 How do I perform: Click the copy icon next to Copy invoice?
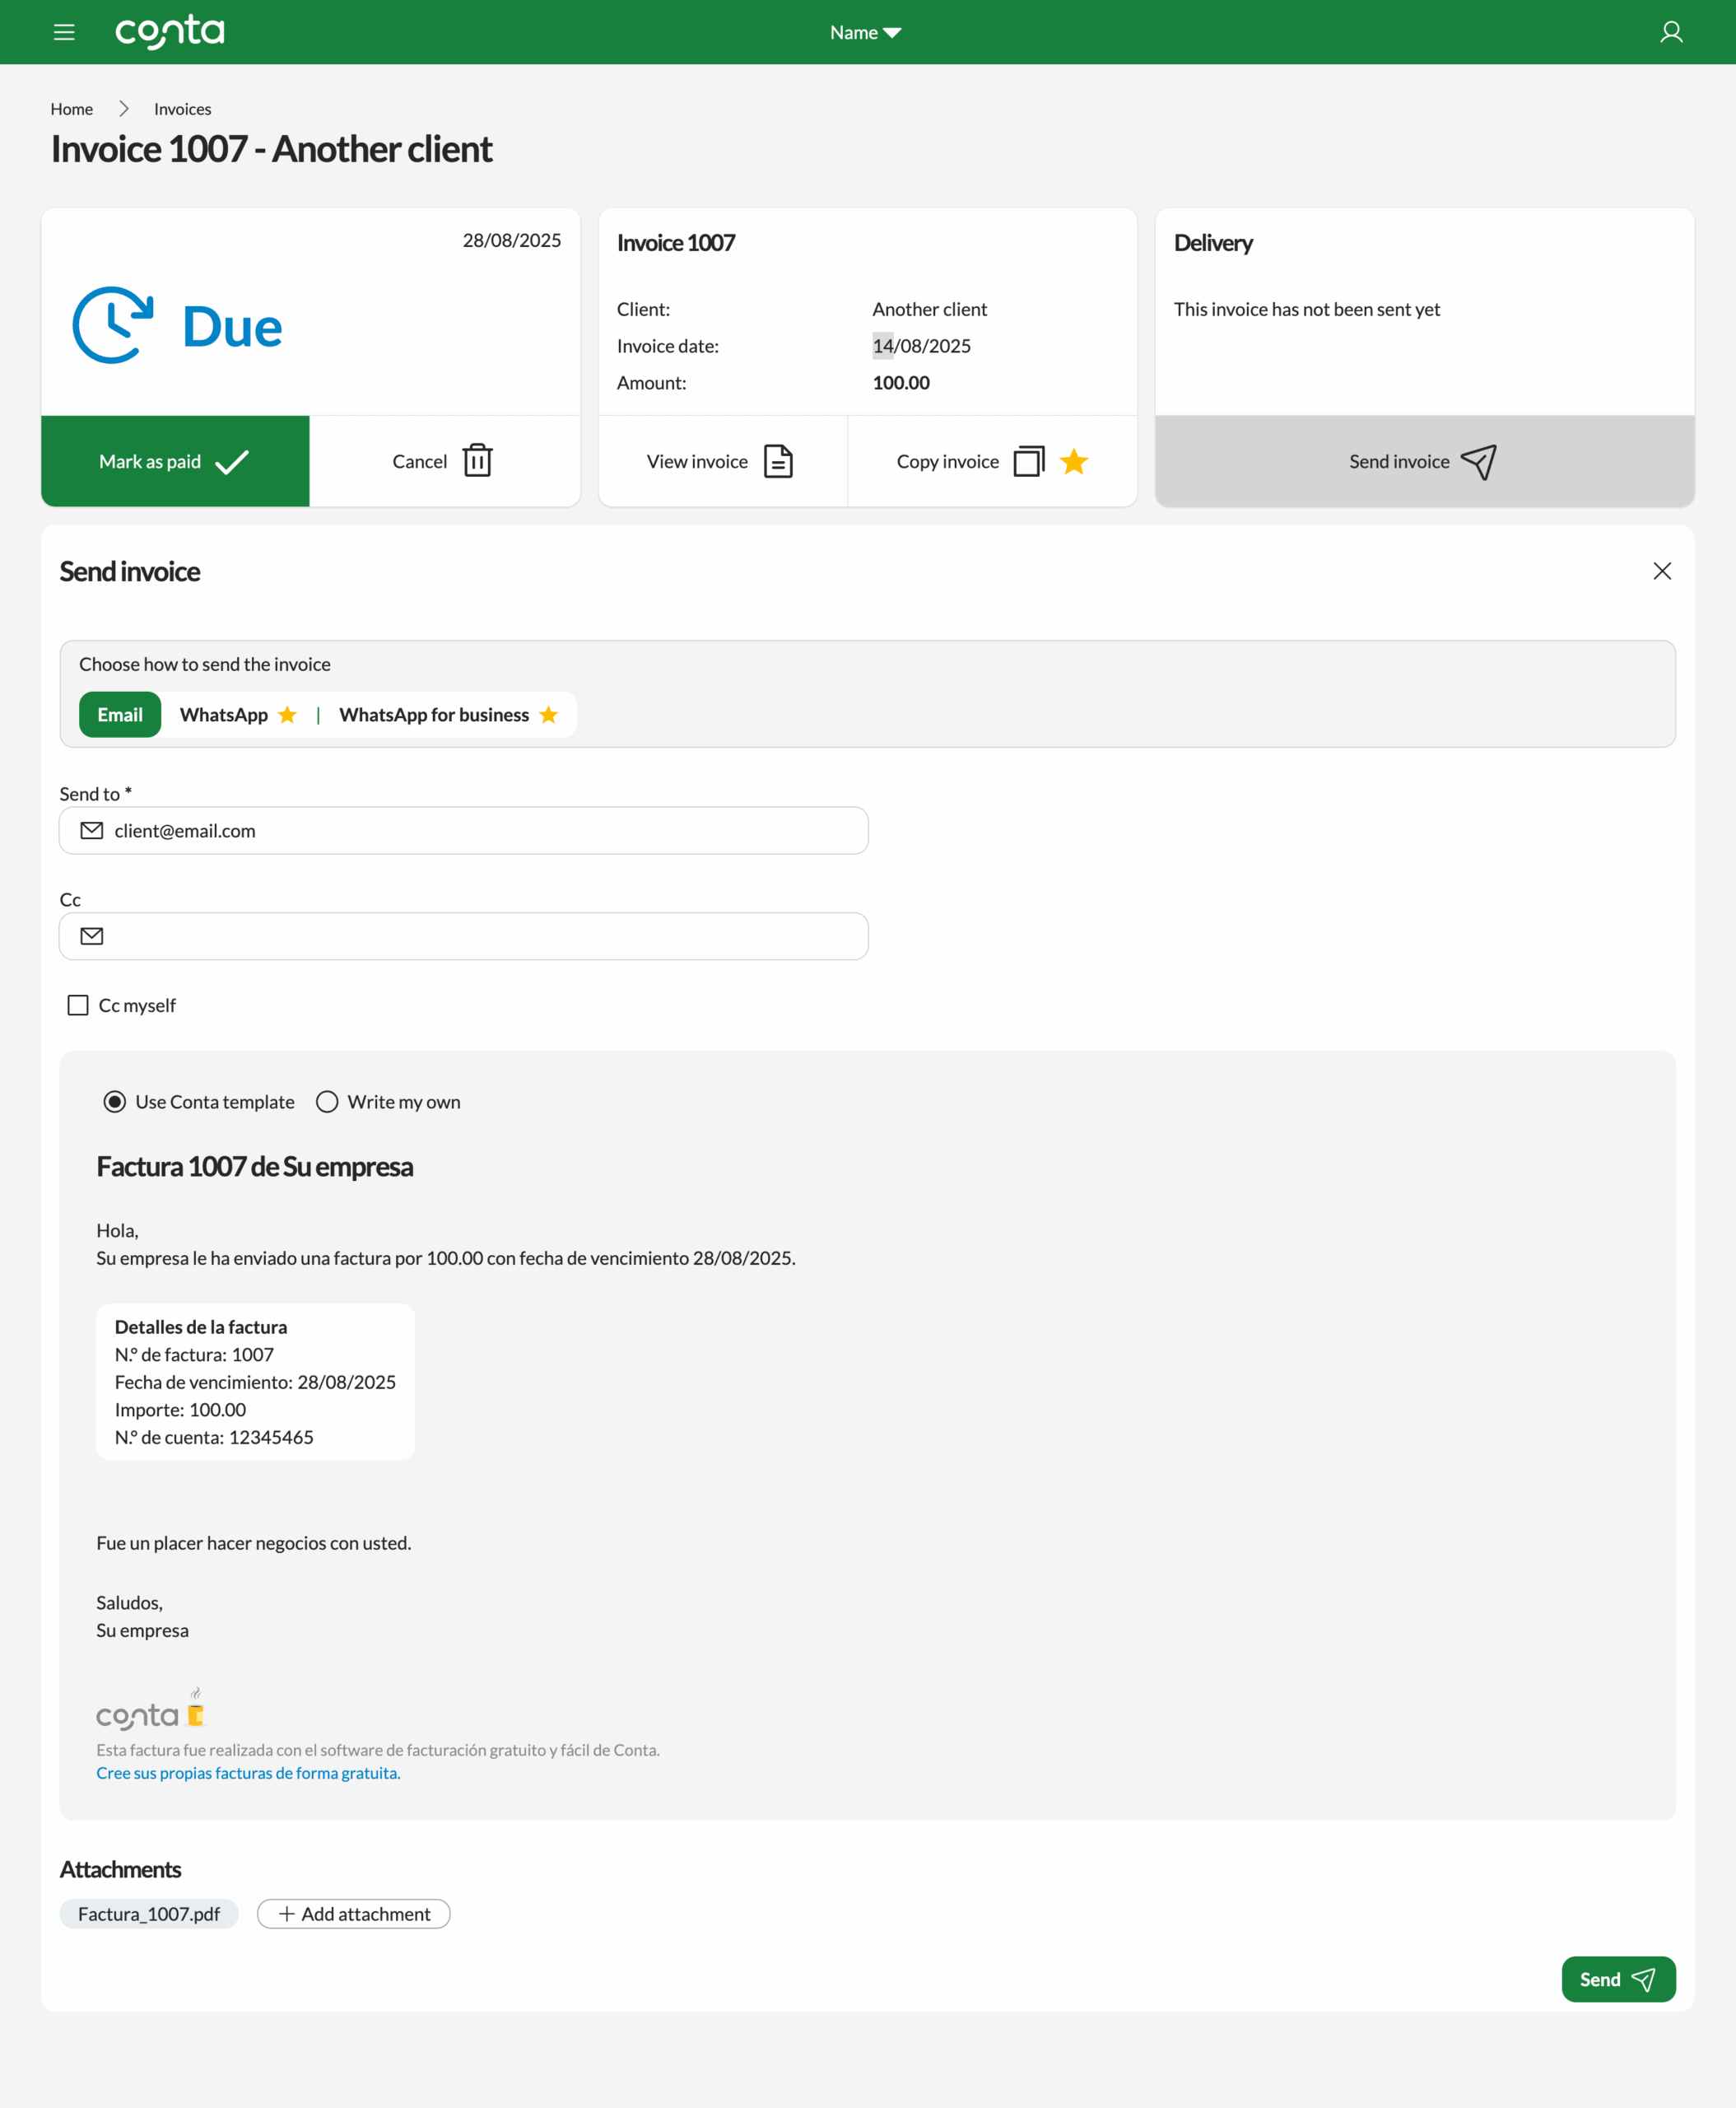pos(1029,461)
